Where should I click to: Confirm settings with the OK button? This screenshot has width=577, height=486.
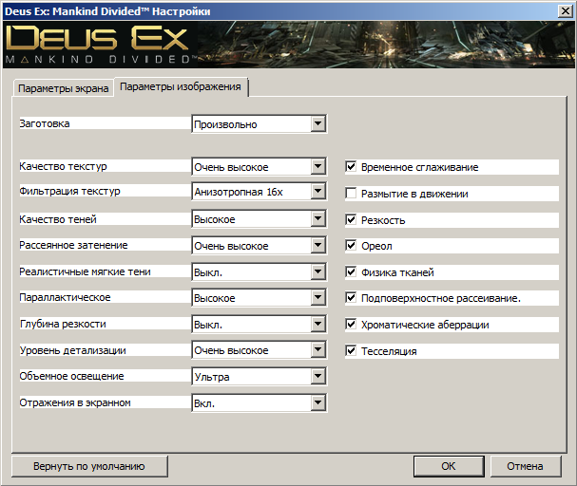(449, 466)
